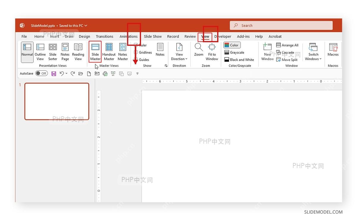Click the PowerPoint app icon in title bar

click(22, 26)
